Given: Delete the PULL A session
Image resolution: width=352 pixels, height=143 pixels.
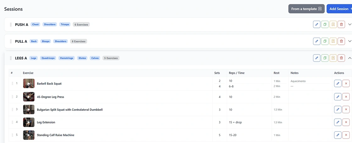Looking at the screenshot, I should [341, 41].
